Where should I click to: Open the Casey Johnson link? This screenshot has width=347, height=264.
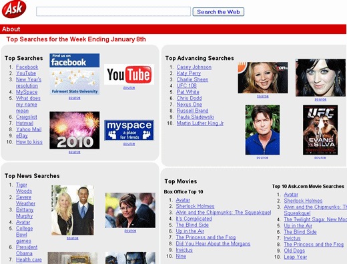(194, 67)
